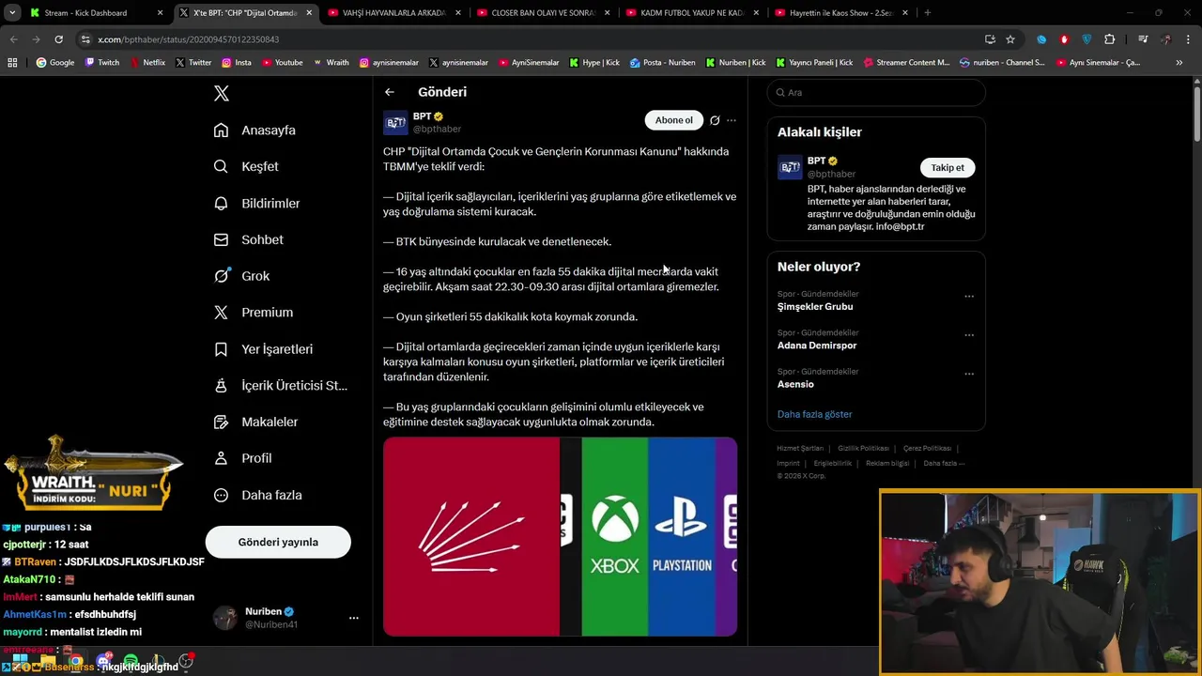Open options for Asensio trend

click(969, 374)
